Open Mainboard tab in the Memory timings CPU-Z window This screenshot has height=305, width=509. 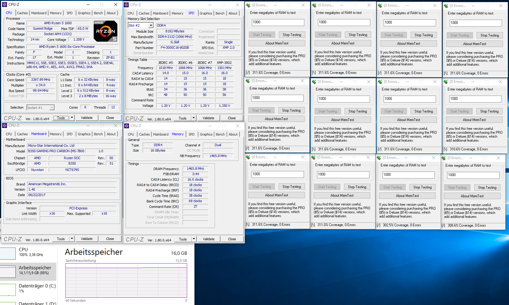[x=161, y=134]
